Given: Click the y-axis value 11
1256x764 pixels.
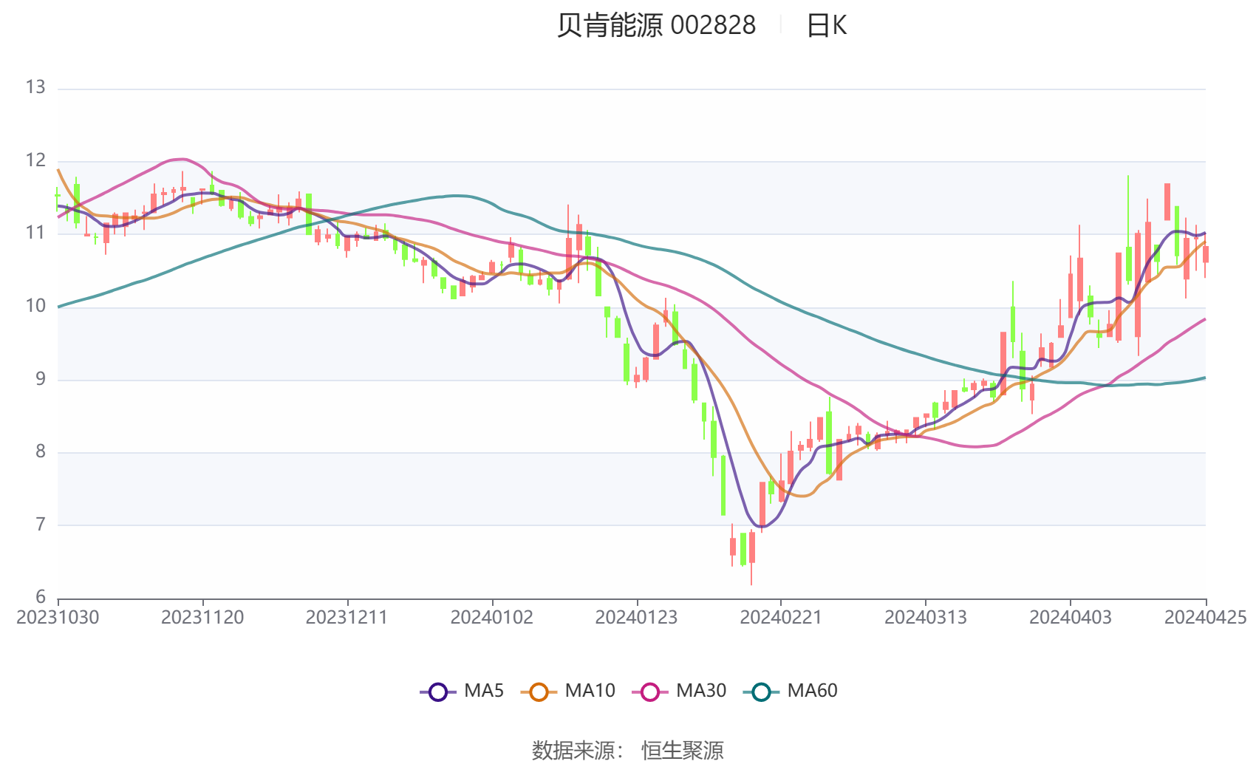Looking at the screenshot, I should (35, 233).
